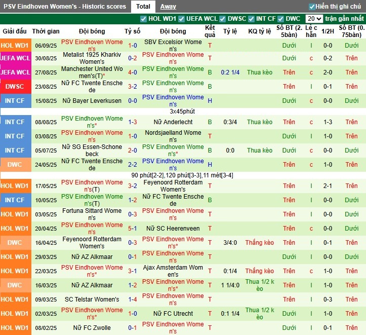The width and height of the screenshot is (366, 335).
Task: Open Nữ FC Utrecht team link
Action: tap(173, 314)
